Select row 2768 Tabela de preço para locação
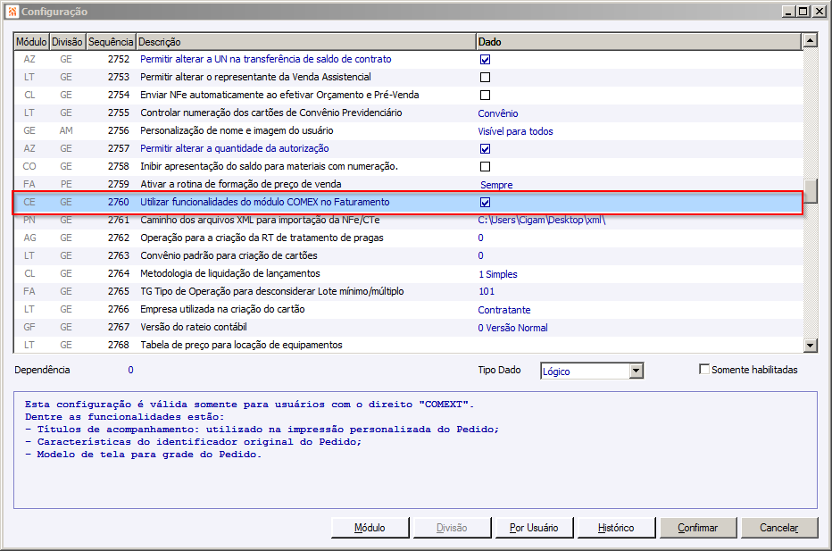The height and width of the screenshot is (551, 832). pyautogui.click(x=408, y=345)
